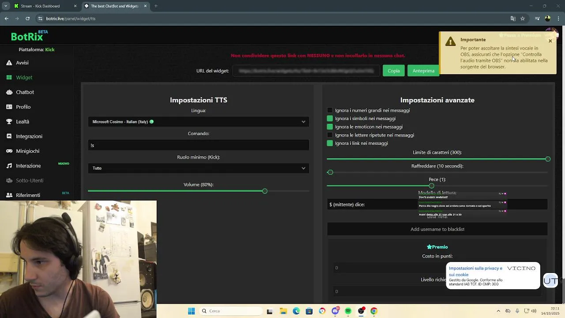Viewport: 565px width, 318px height.
Task: Bookmark this page with star icon
Action: (523, 19)
